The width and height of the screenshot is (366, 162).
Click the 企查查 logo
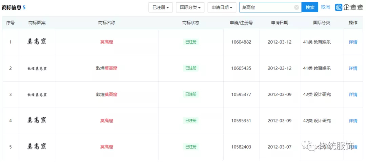coord(349,7)
